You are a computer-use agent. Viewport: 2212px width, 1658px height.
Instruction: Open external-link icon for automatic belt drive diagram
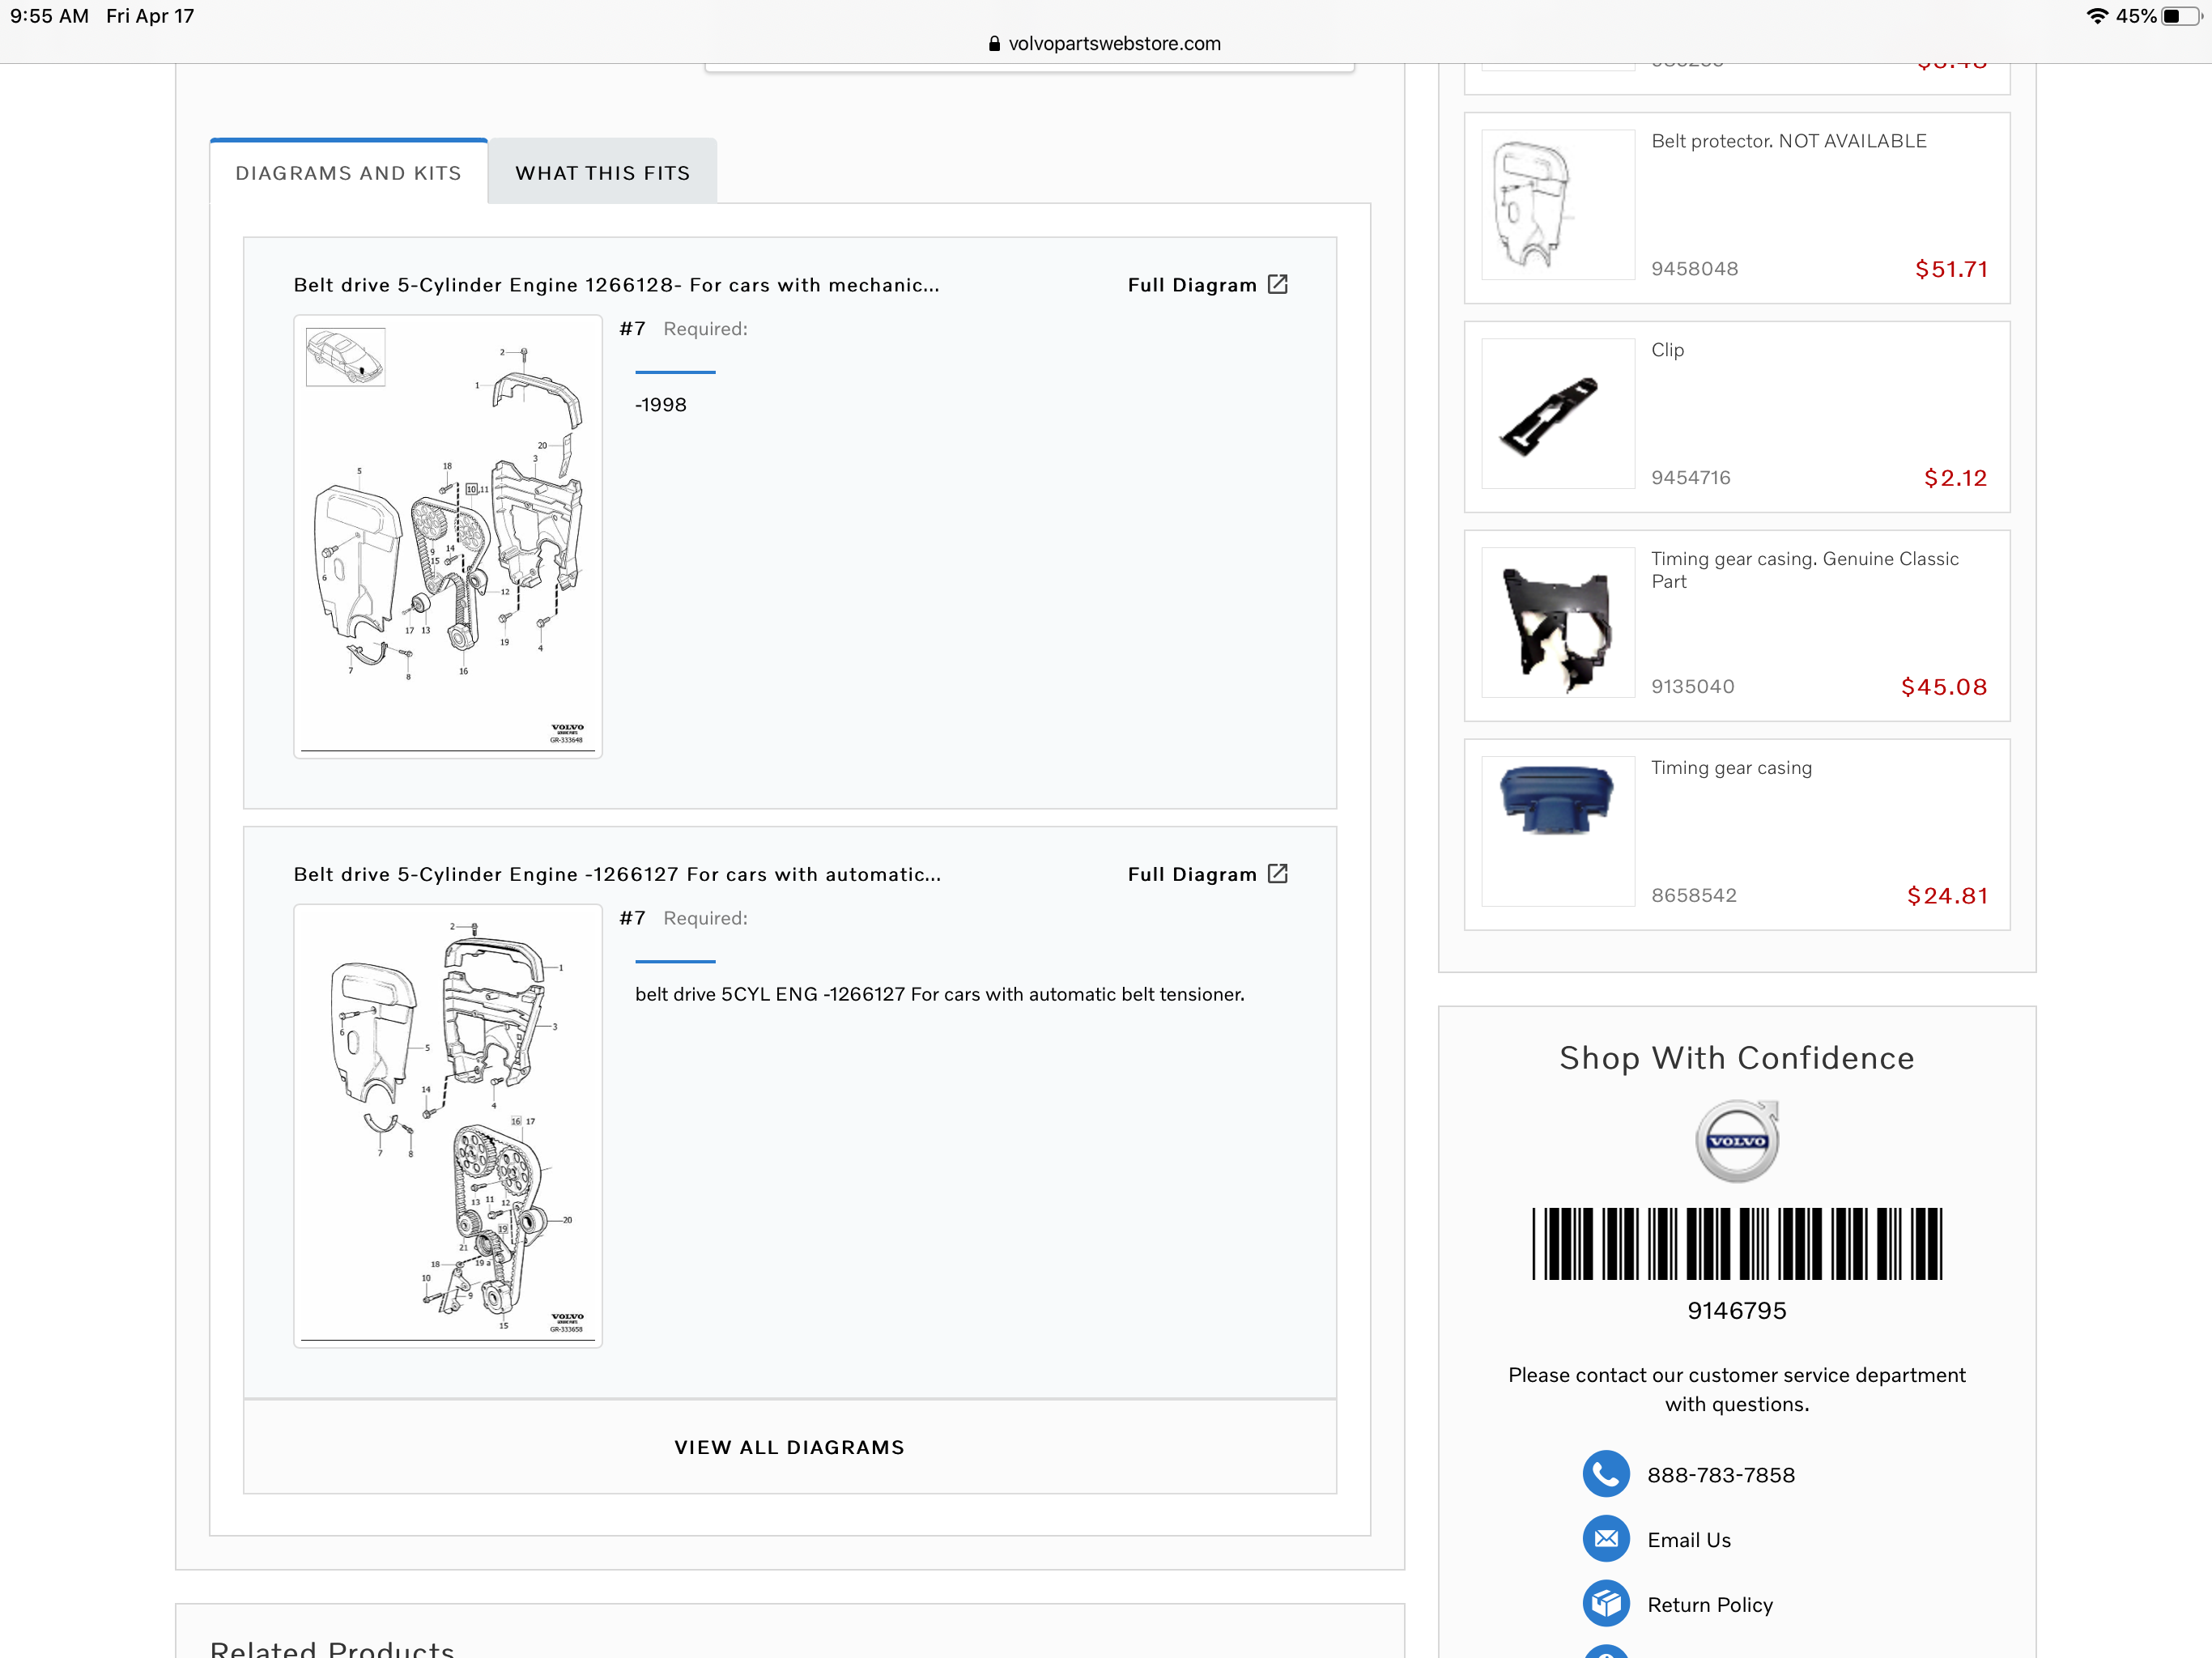point(1277,873)
